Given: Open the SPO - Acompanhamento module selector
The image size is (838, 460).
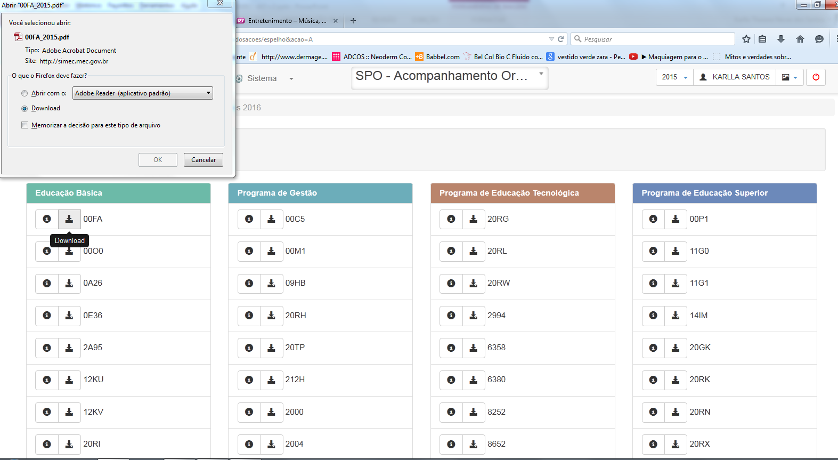Looking at the screenshot, I should (450, 77).
